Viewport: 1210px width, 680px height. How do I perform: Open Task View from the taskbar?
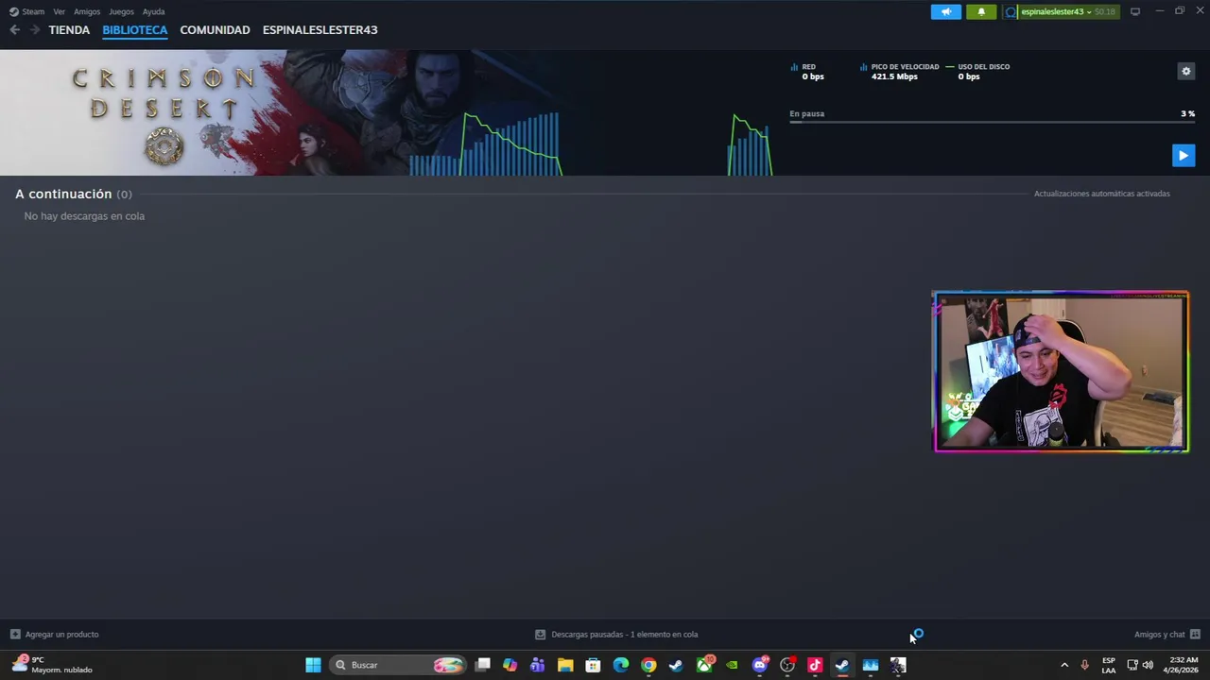483,665
